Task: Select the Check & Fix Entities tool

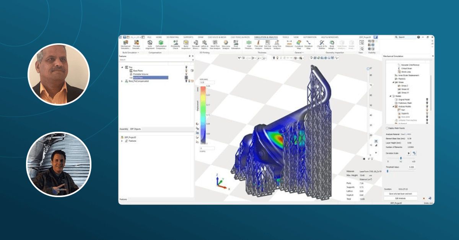Action: pos(322,44)
